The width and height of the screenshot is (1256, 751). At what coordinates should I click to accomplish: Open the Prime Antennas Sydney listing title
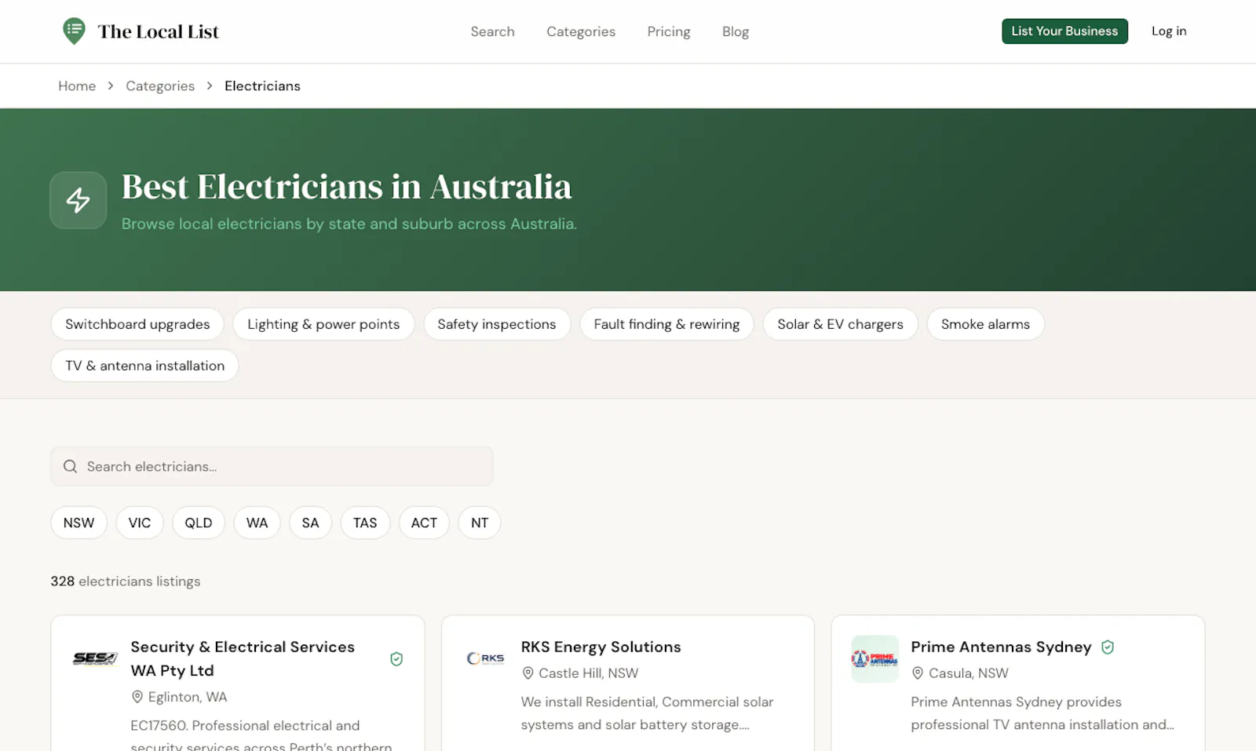tap(1001, 647)
